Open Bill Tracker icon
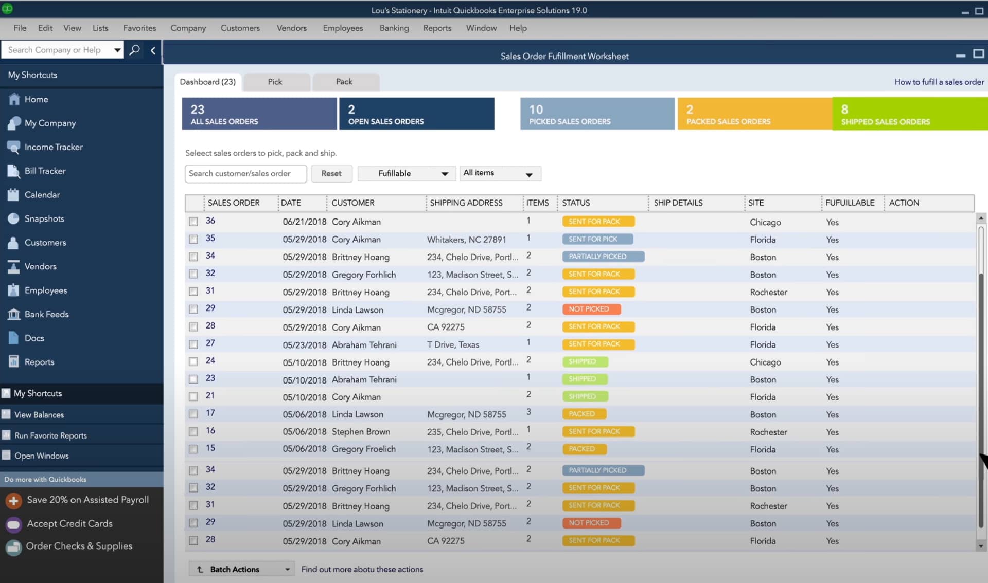988x583 pixels. tap(14, 171)
